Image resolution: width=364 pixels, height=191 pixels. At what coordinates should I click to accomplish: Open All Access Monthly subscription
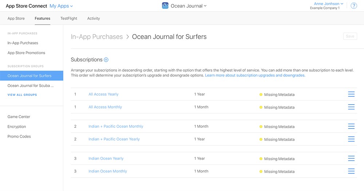click(x=105, y=107)
